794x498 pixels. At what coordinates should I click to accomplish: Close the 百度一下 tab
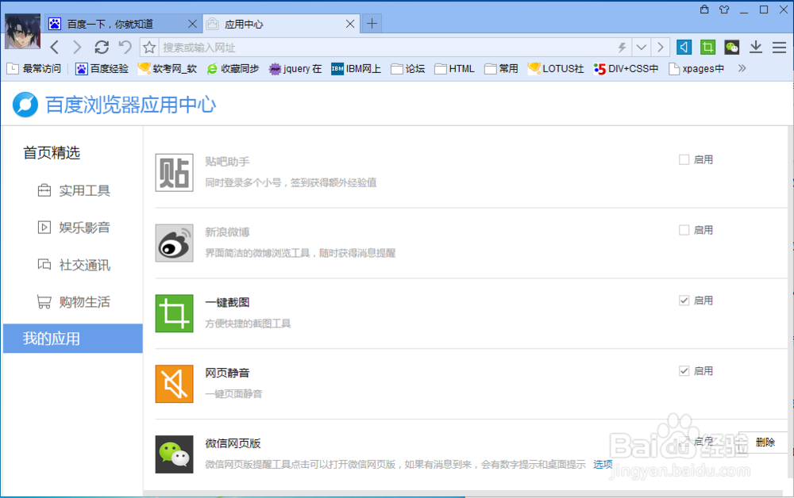click(x=192, y=24)
